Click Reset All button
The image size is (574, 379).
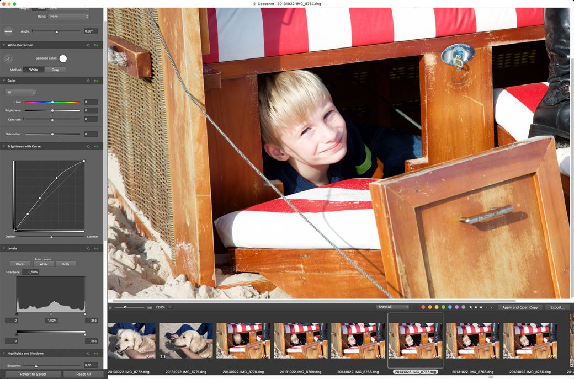point(83,374)
